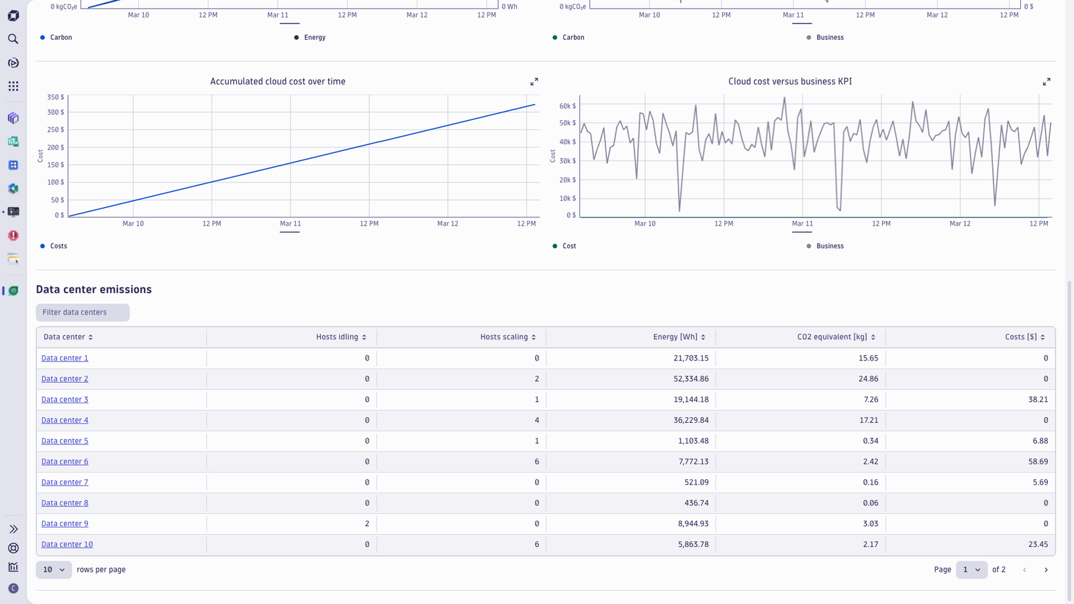This screenshot has height=604, width=1074.
Task: Open the Data center 3 link
Action: [64, 399]
